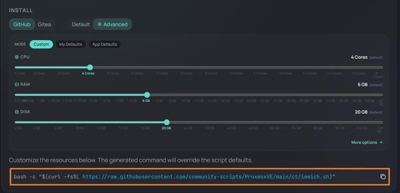The width and height of the screenshot is (400, 193).
Task: Click the CPU chip icon
Action: (x=17, y=57)
